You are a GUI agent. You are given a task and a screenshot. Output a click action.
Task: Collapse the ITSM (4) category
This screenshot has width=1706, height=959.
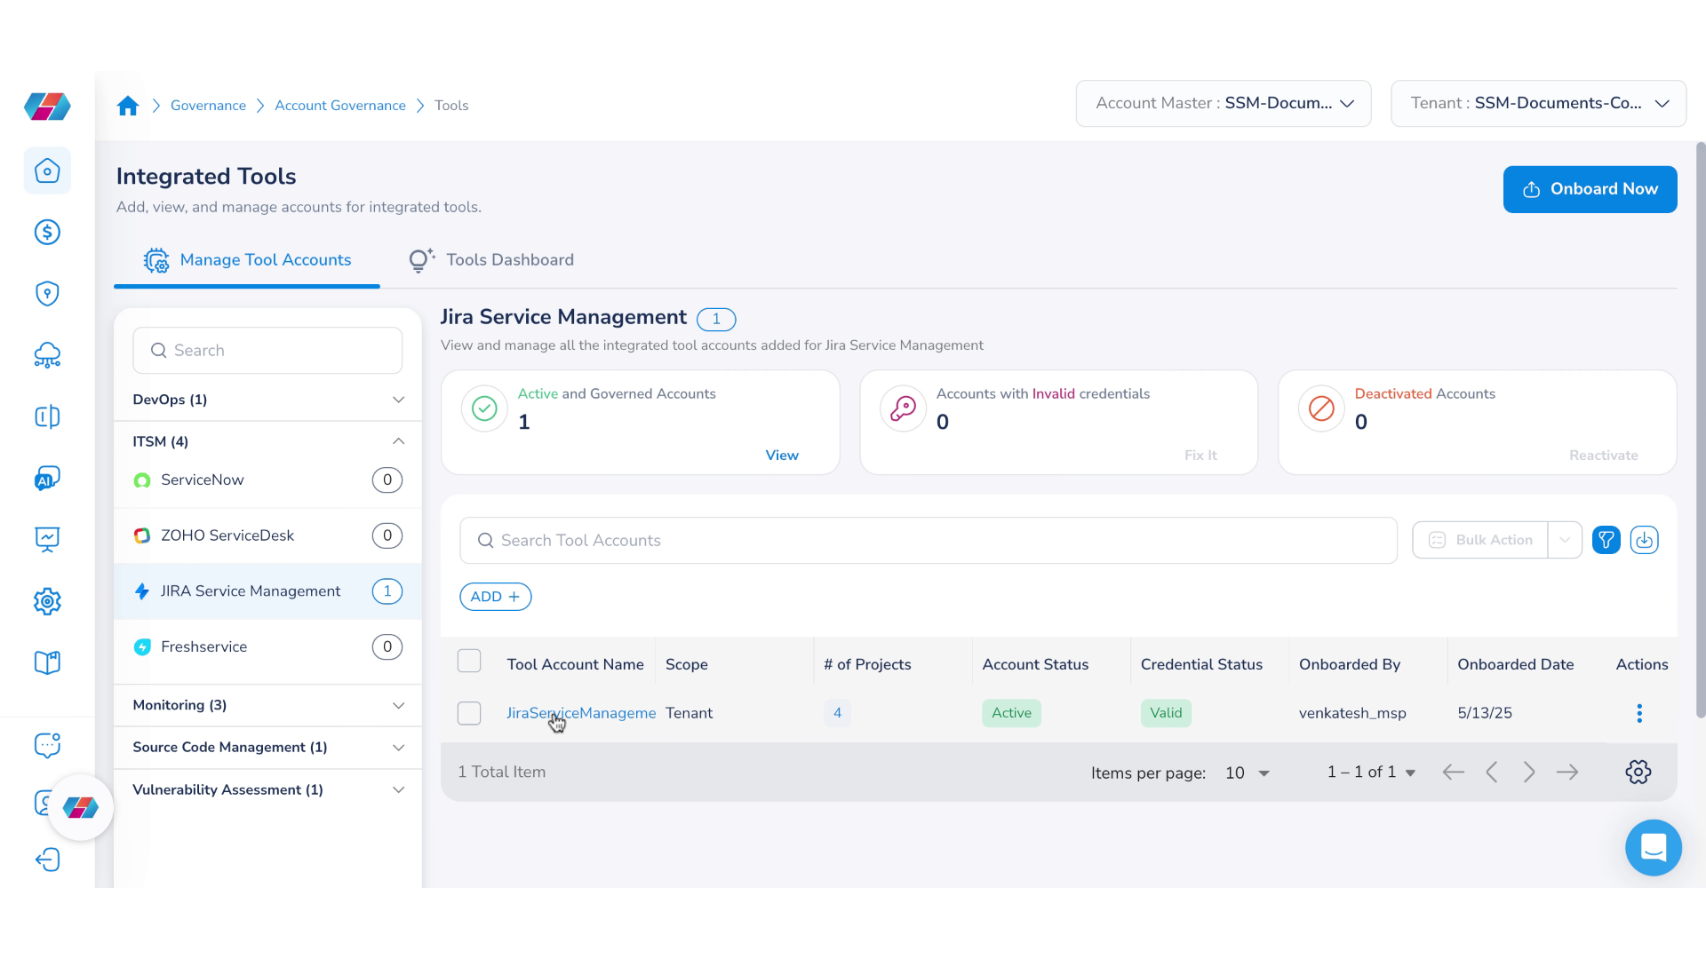click(x=267, y=441)
